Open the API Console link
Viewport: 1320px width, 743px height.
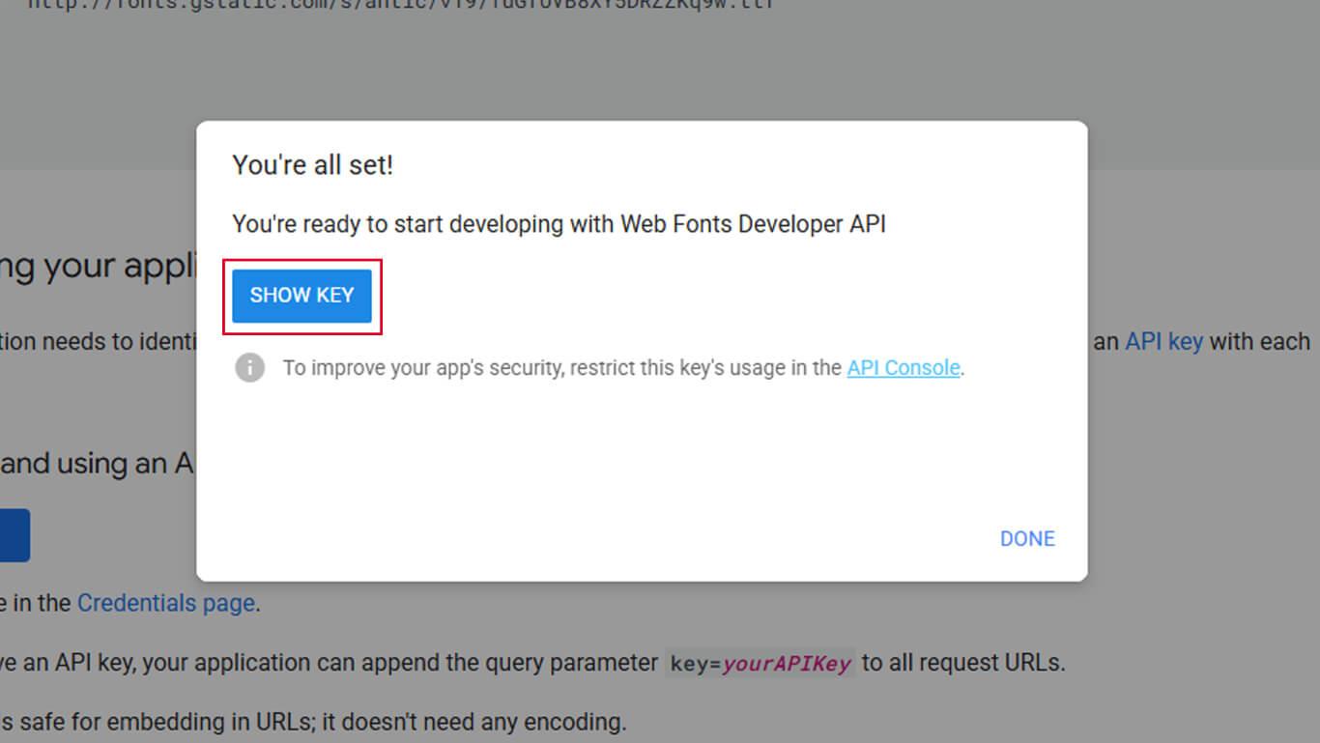(x=904, y=368)
